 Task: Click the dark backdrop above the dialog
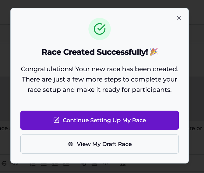click(x=102, y=4)
